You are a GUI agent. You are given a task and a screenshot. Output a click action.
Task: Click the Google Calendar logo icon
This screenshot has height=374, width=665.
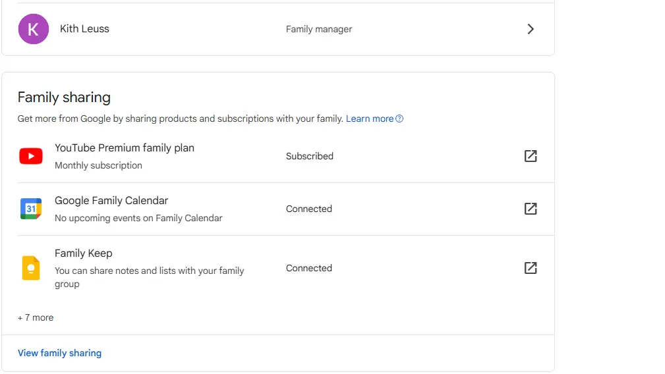(x=31, y=208)
